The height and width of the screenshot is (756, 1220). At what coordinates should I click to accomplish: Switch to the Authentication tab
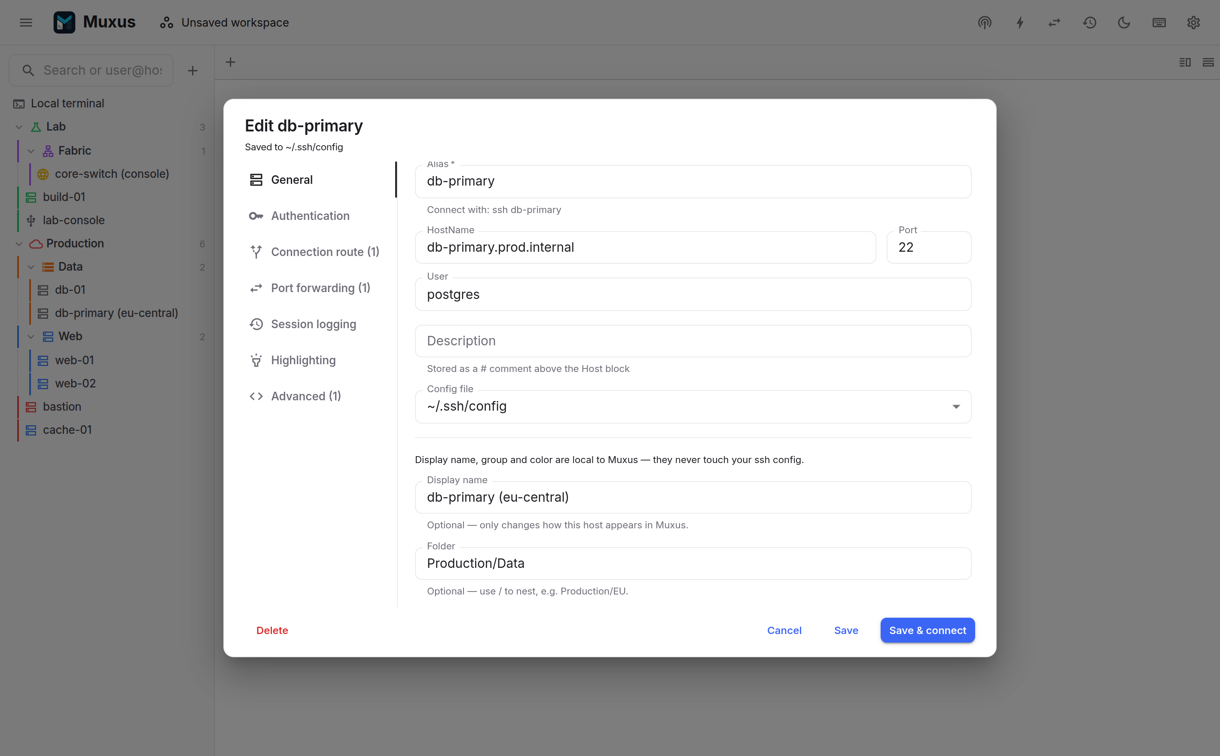(320, 216)
